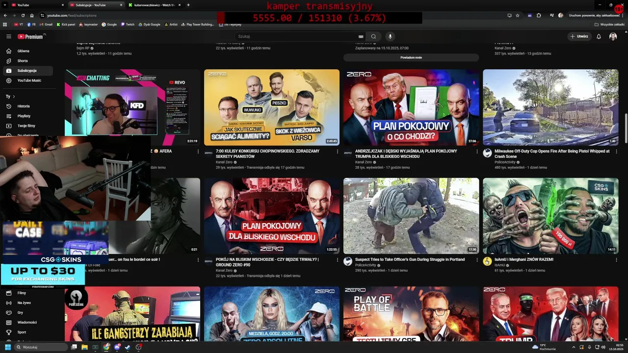The height and width of the screenshot is (353, 628).
Task: Click the Windows taskbar Wyszukaj search box
Action: (41, 347)
